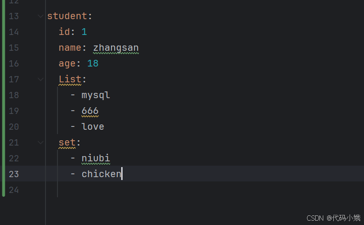Click the underlined List key
The image size is (364, 225).
[70, 79]
